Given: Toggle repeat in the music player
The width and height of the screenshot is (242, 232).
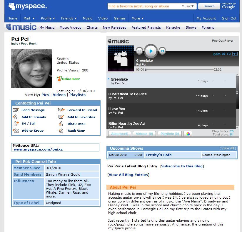Looking at the screenshot, I should coord(229,54).
